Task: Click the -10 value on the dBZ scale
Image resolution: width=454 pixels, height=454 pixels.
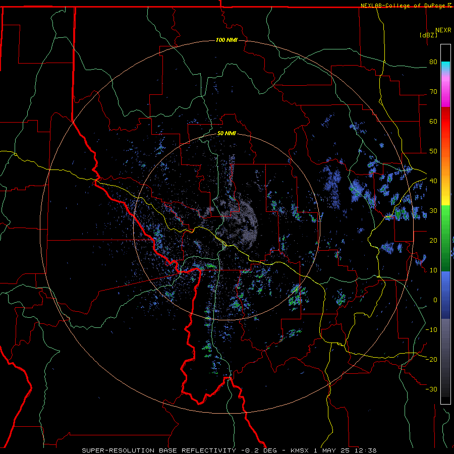Action: click(x=431, y=330)
